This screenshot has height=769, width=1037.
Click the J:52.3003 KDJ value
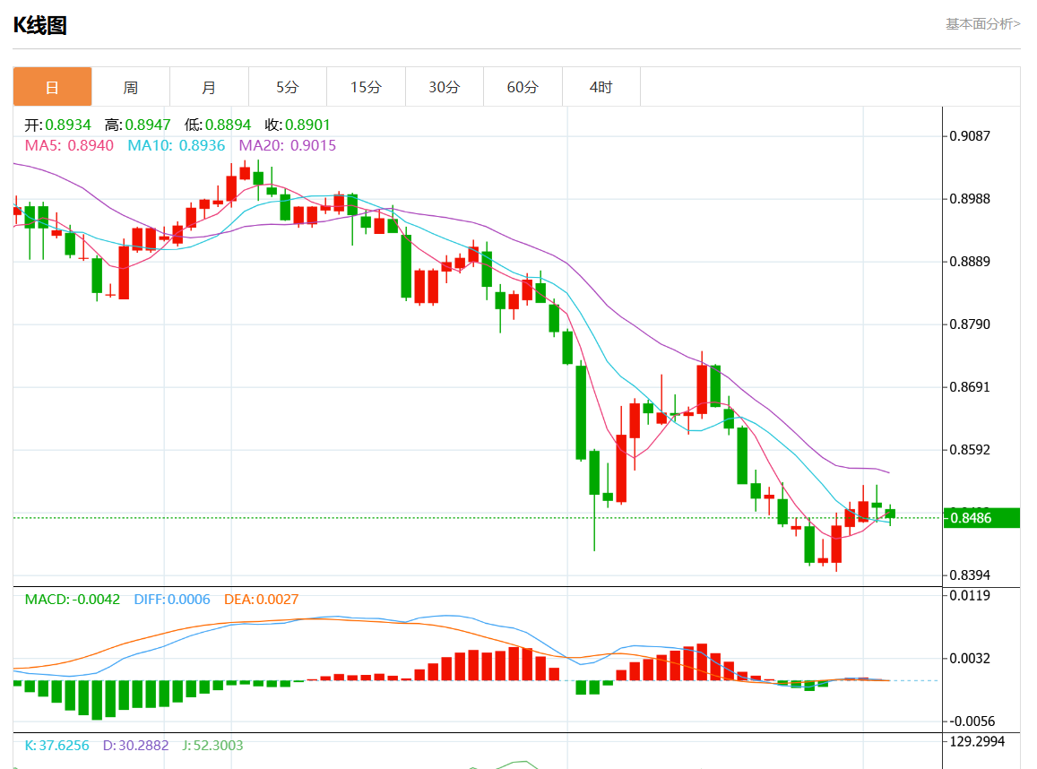(212, 745)
